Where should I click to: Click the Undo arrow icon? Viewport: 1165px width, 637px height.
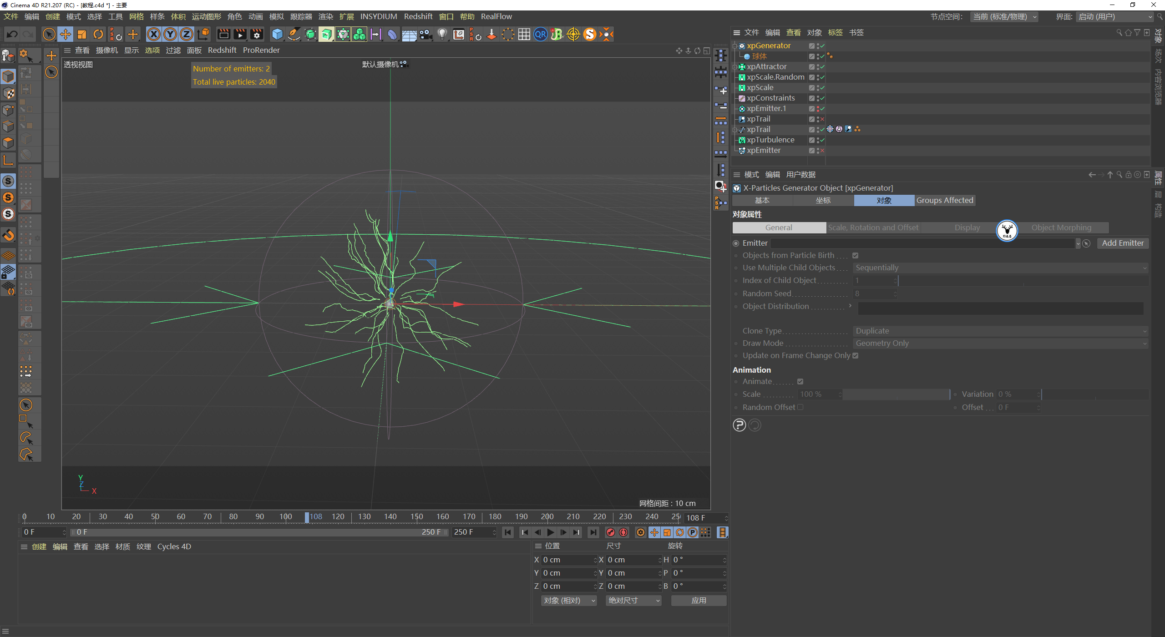[x=12, y=34]
